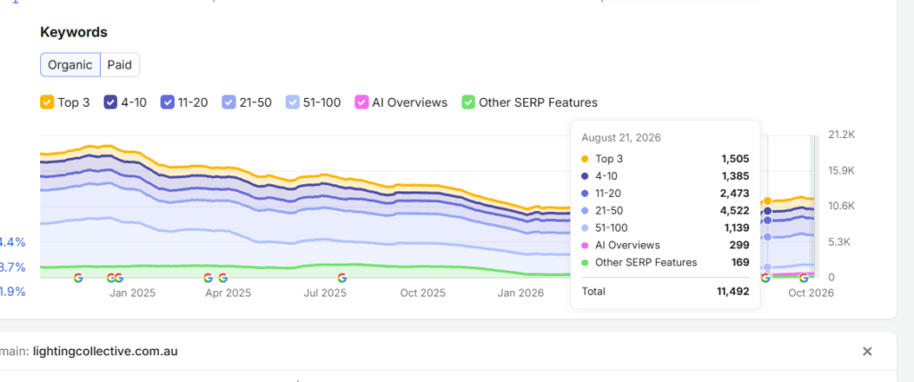
Task: Click the 51-100 value 1,139
Action: click(x=735, y=228)
